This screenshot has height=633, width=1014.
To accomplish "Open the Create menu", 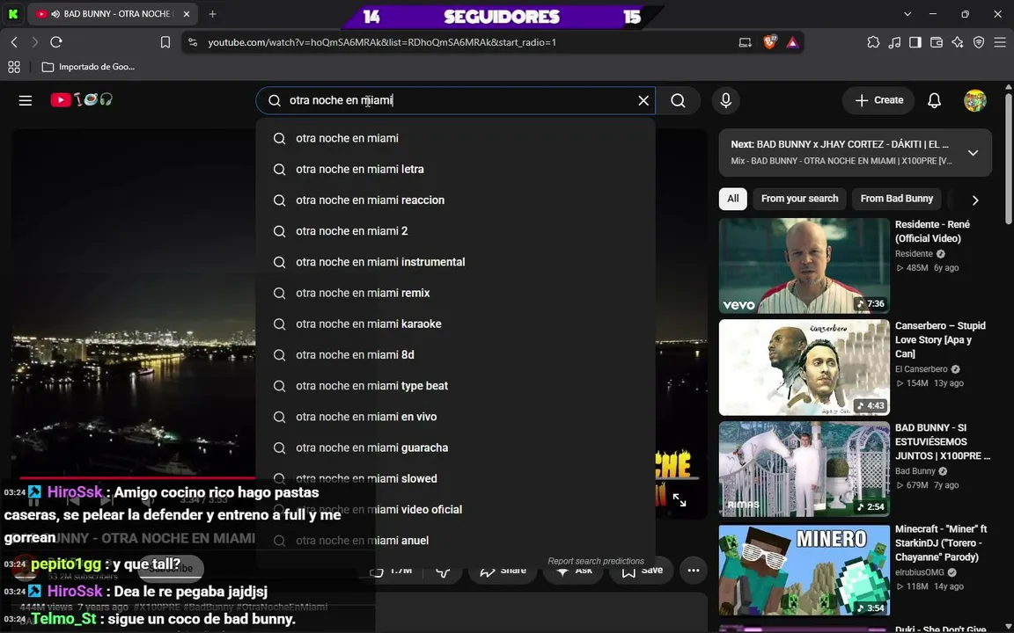I will [x=878, y=100].
